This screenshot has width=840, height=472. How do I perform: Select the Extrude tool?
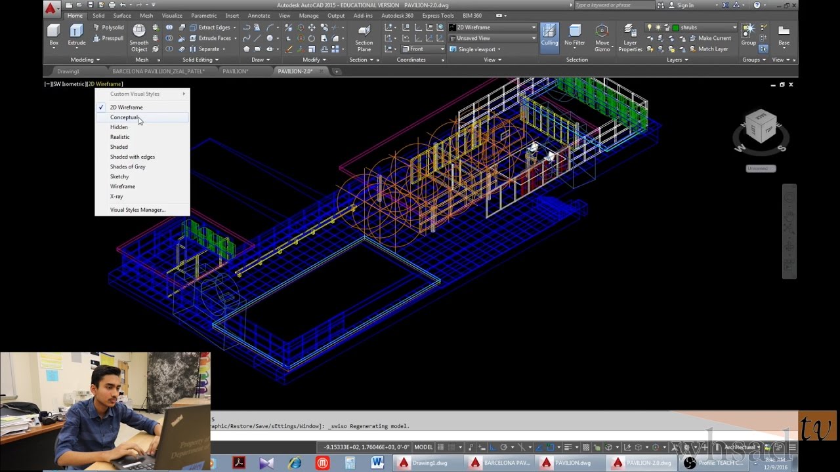[77, 35]
